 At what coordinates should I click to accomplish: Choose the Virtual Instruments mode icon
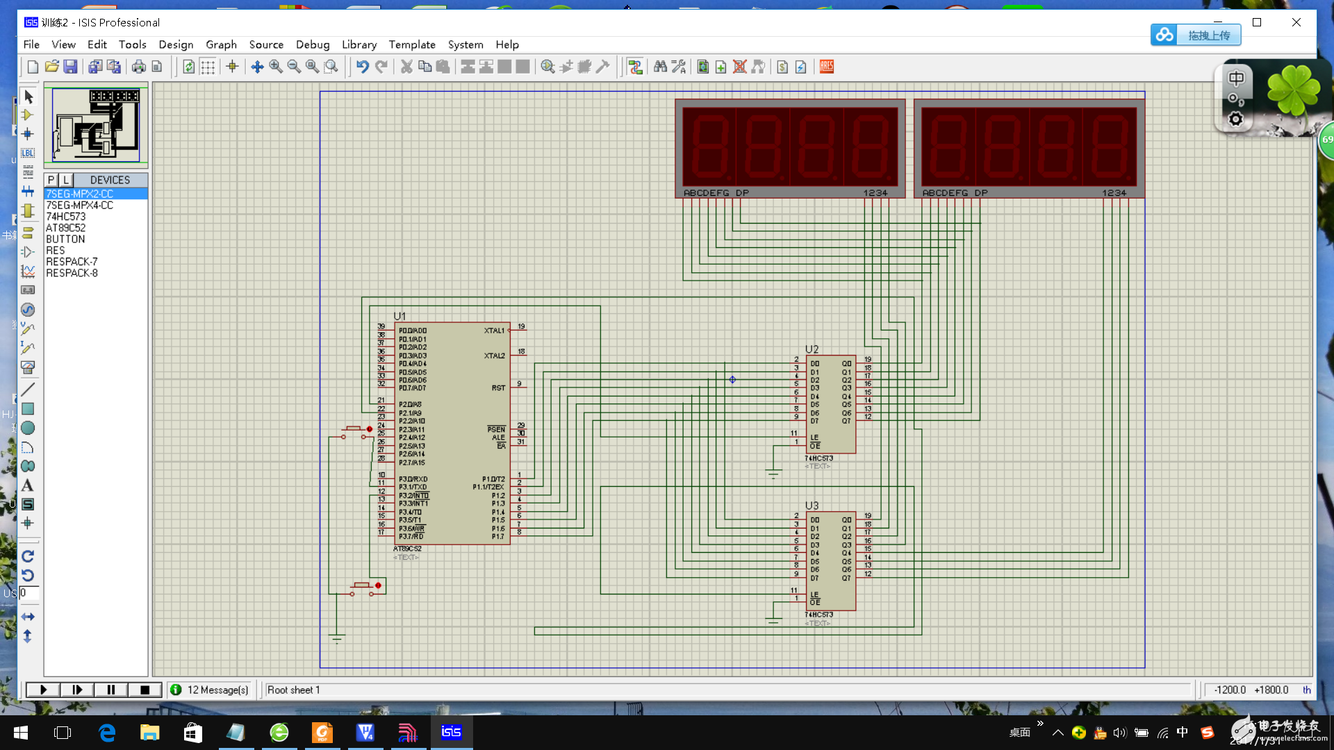(x=28, y=367)
